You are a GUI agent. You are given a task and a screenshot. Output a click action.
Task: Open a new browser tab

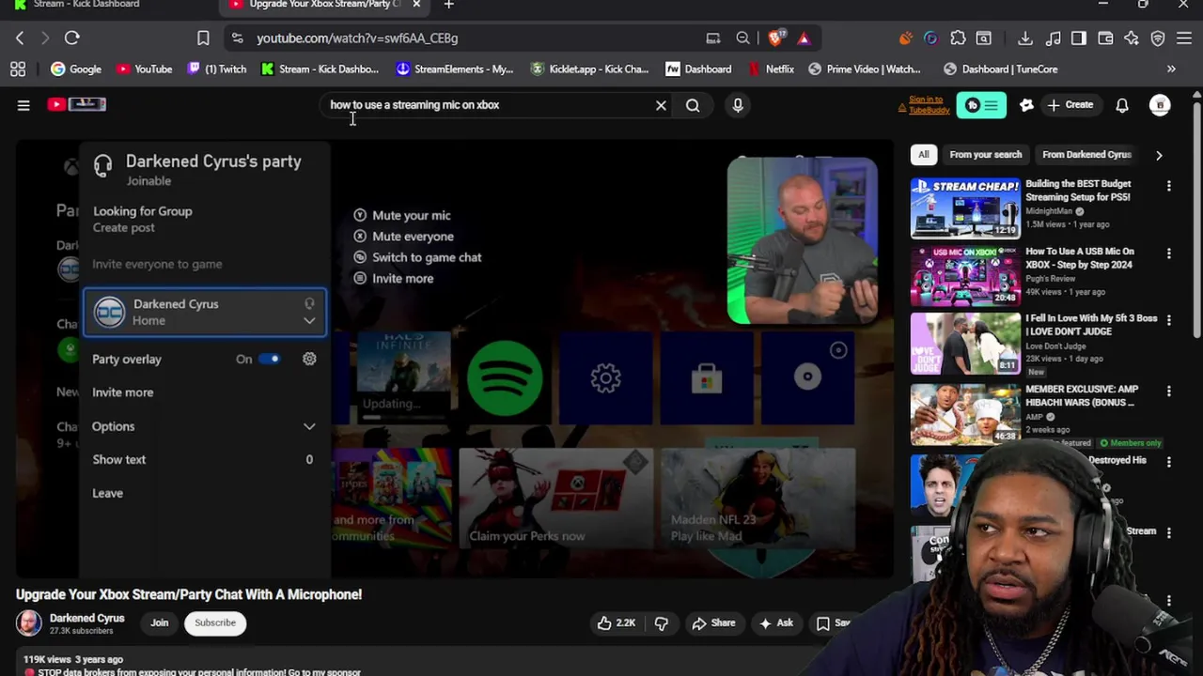coord(448,6)
